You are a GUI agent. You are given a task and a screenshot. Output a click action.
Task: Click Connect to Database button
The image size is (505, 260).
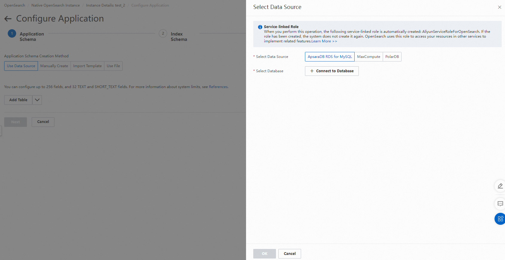332,71
